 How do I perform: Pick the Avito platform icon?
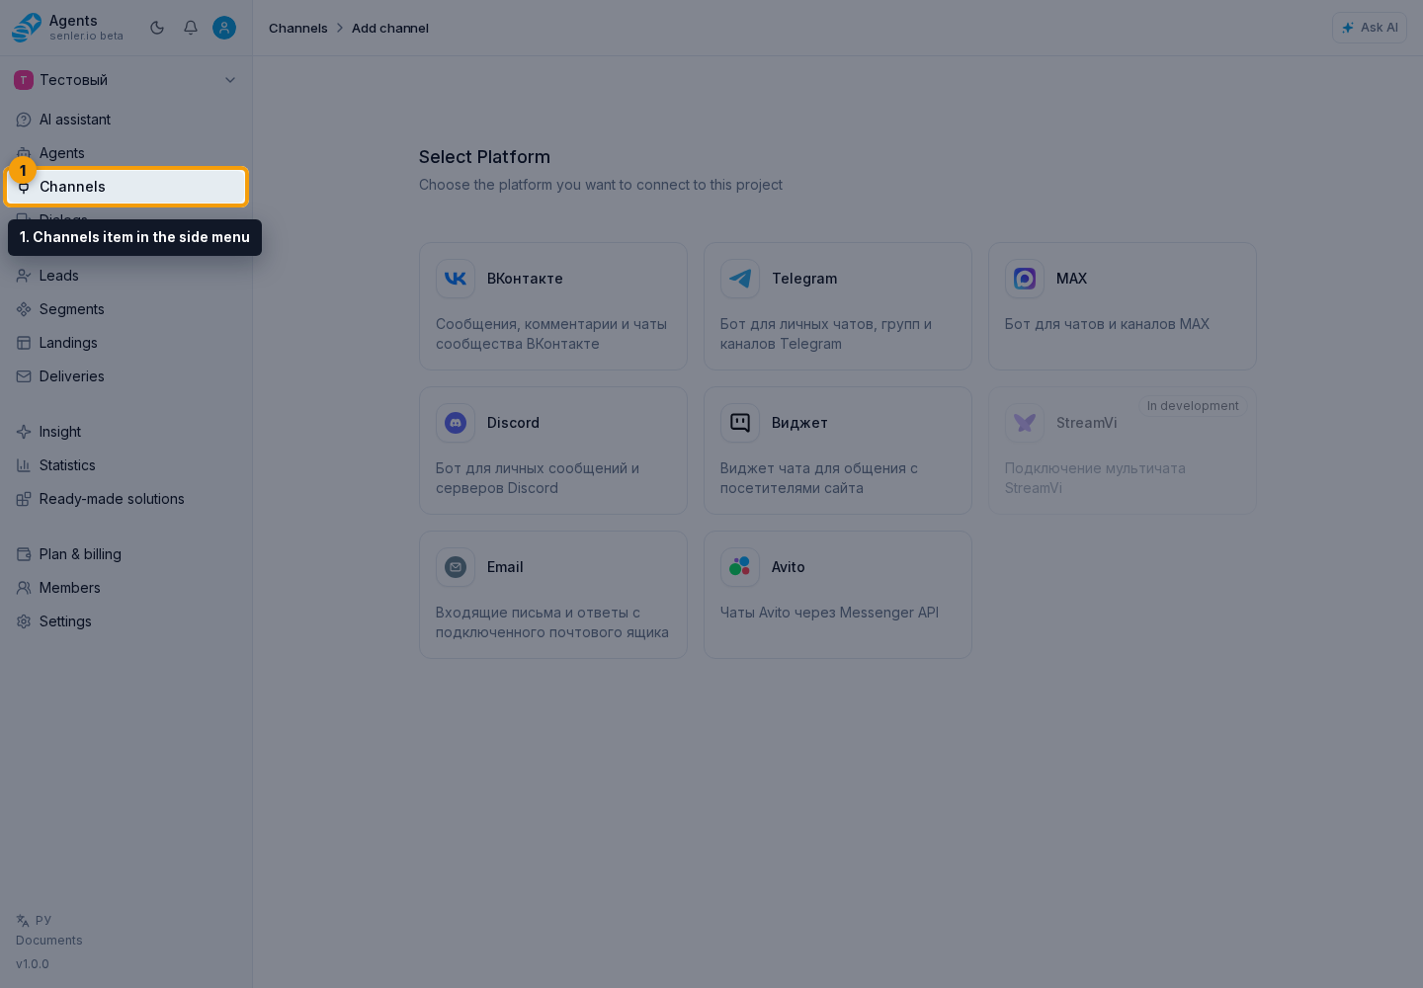pos(740,567)
